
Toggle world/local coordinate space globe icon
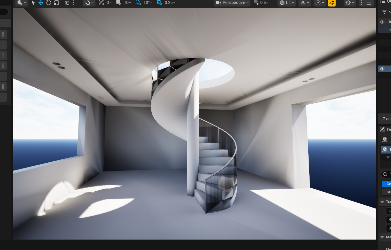pyautogui.click(x=67, y=3)
